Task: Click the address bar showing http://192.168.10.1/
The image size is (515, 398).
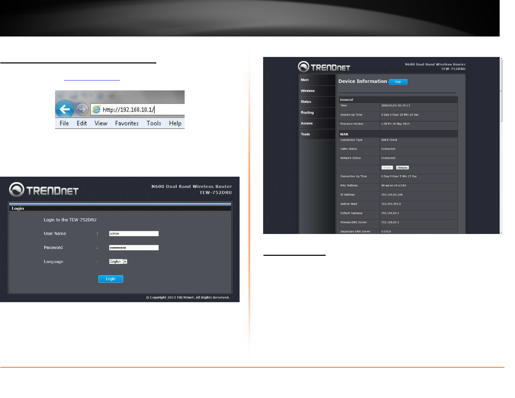Action: 138,109
